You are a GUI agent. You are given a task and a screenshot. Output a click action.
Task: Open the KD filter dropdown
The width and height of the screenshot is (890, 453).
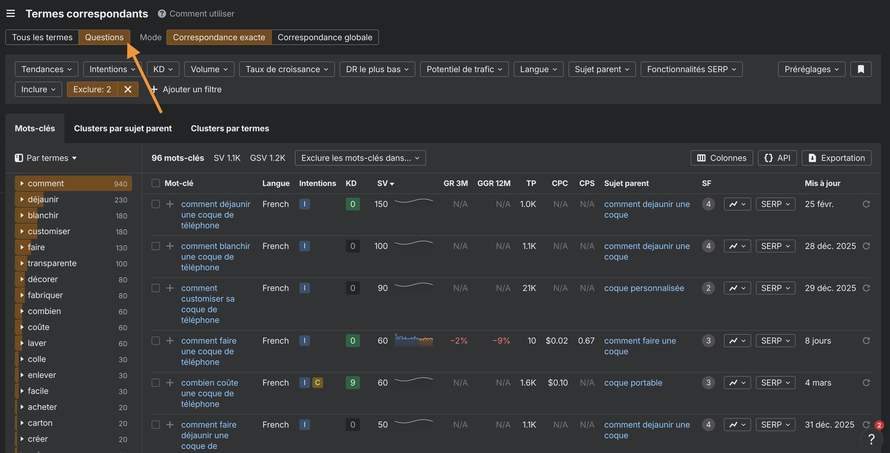(x=162, y=69)
